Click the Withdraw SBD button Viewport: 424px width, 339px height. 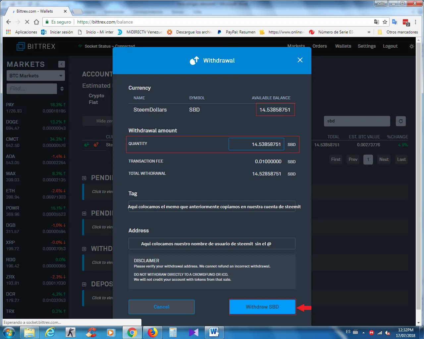[262, 307]
